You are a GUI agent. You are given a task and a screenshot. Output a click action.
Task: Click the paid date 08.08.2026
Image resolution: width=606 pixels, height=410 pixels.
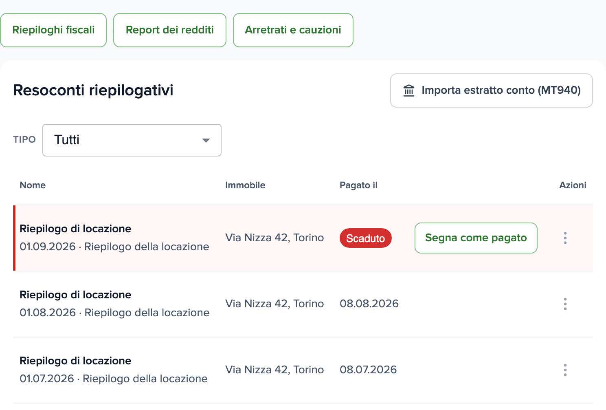pyautogui.click(x=369, y=304)
